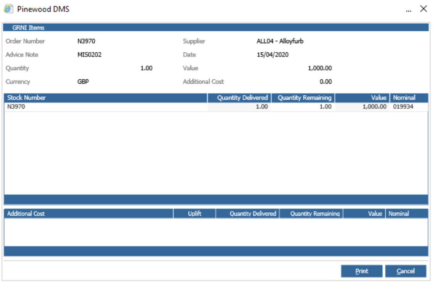Click the Cancel button

[x=406, y=271]
